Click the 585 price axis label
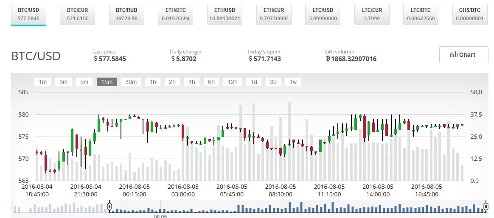Image resolution: width=494 pixels, height=218 pixels. 24,92
